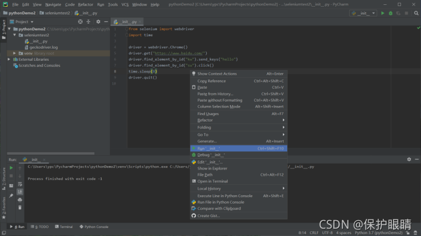
Task: Click the tool windows toggle in bottom-left corner
Action: pos(4,233)
